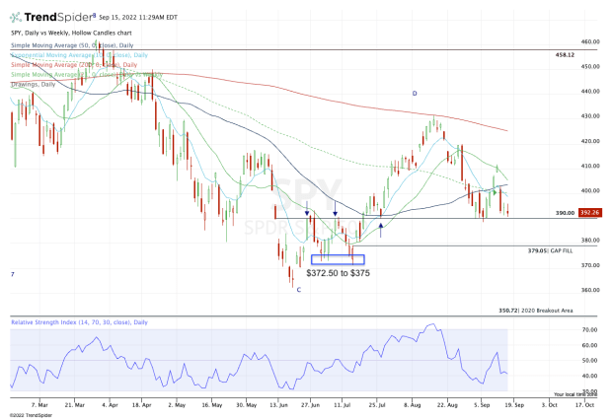Click the '16. May' date on the time axis

click(212, 405)
